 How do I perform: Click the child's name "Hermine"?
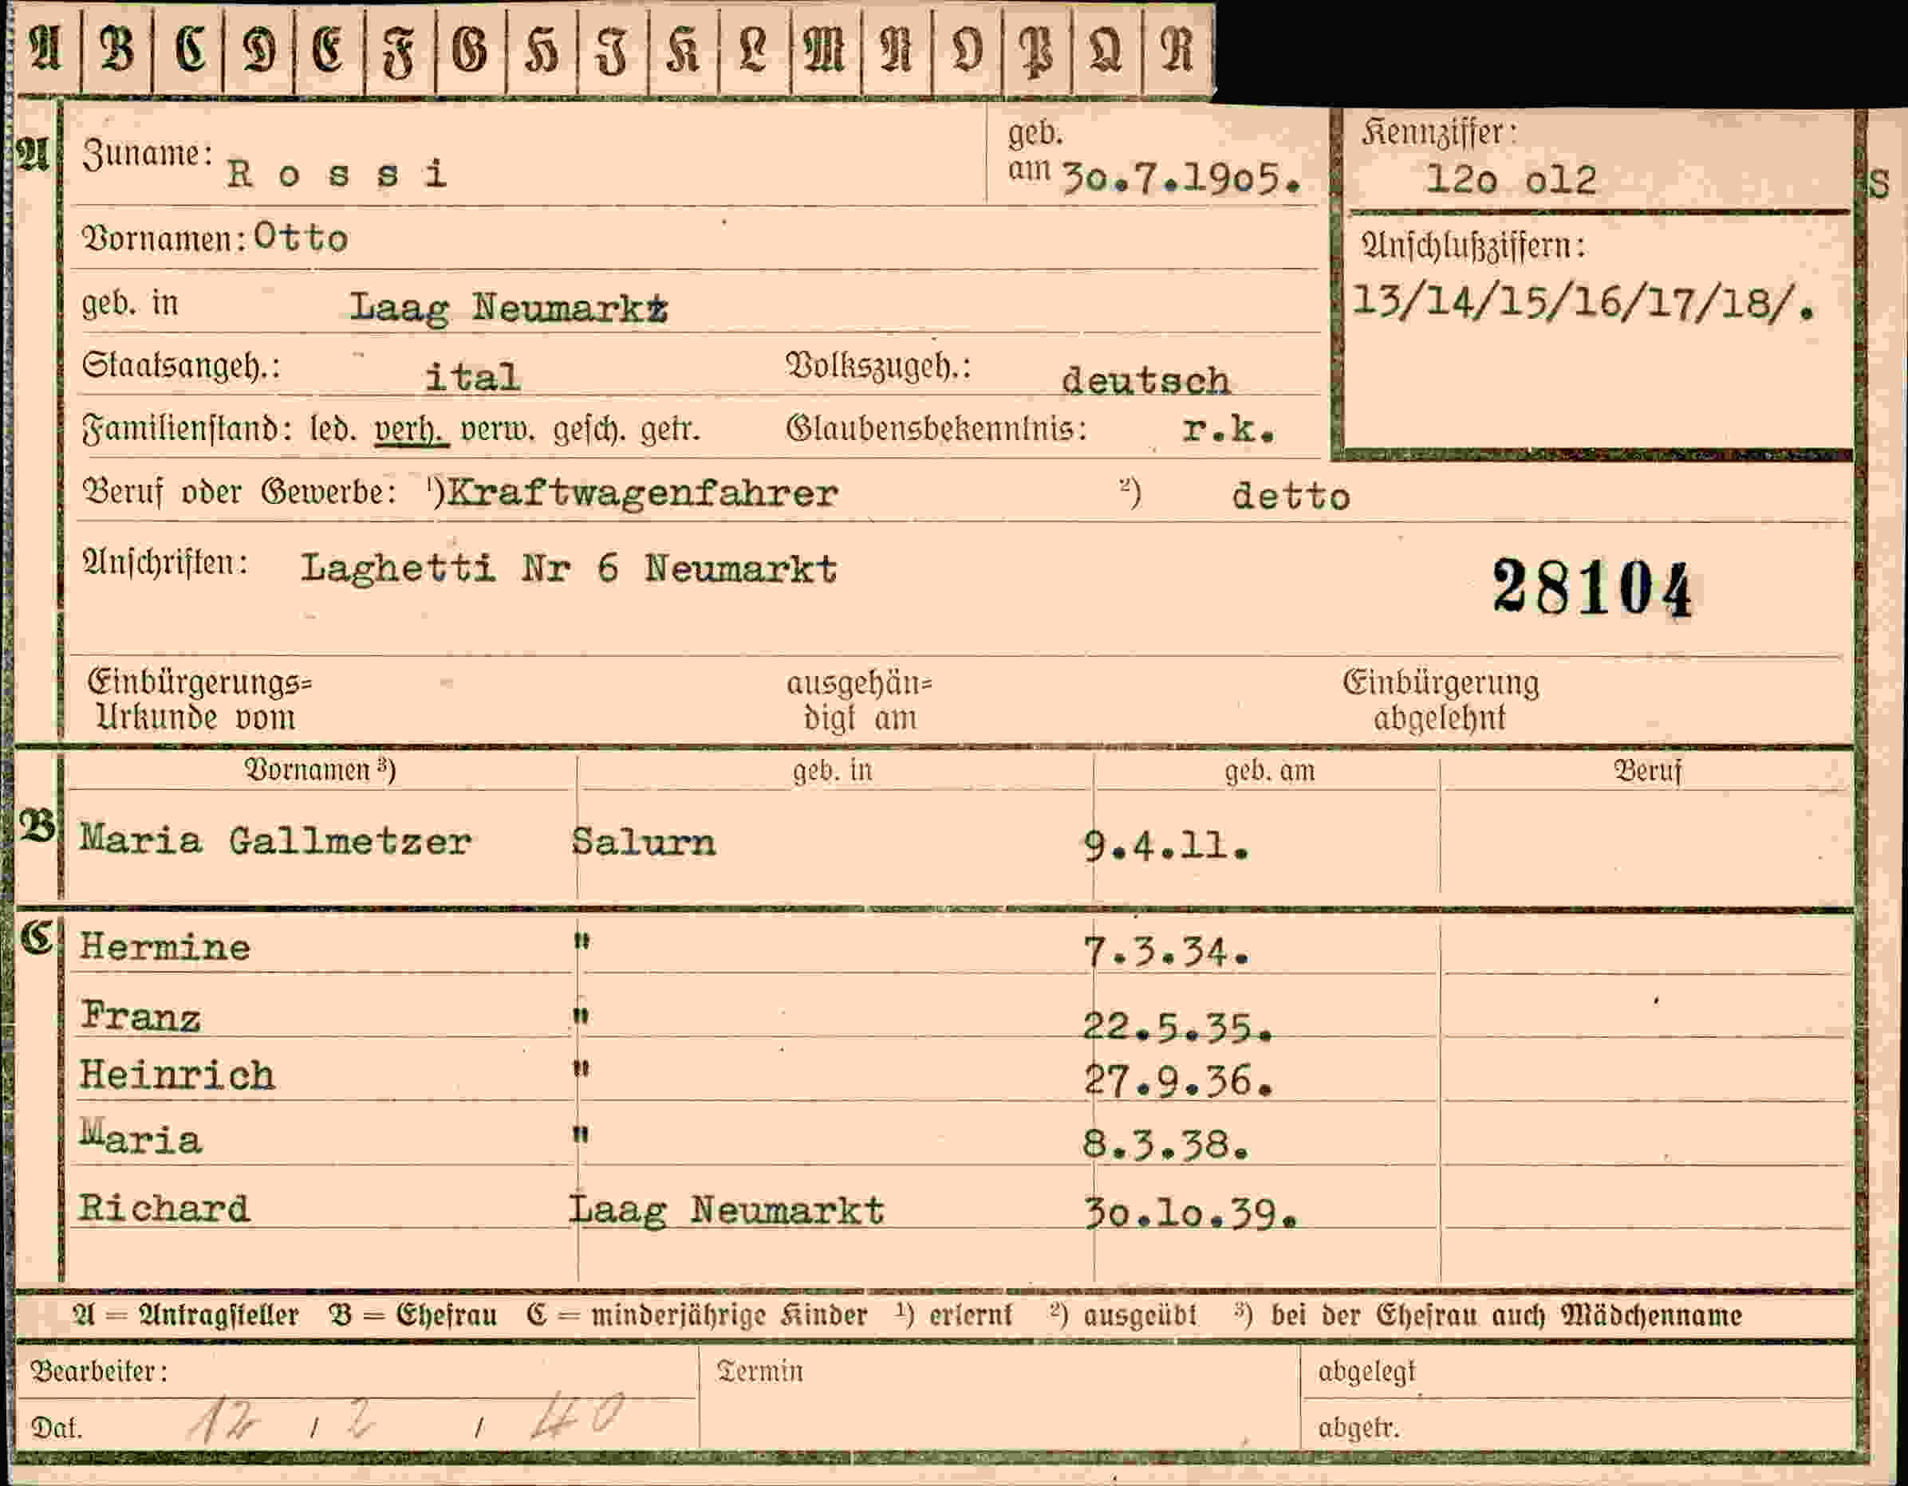point(165,947)
